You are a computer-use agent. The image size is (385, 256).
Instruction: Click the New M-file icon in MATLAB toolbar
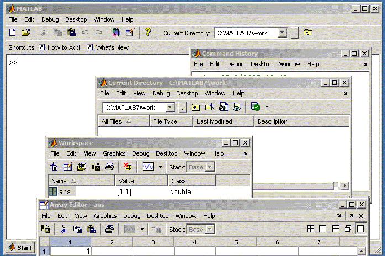coord(12,33)
